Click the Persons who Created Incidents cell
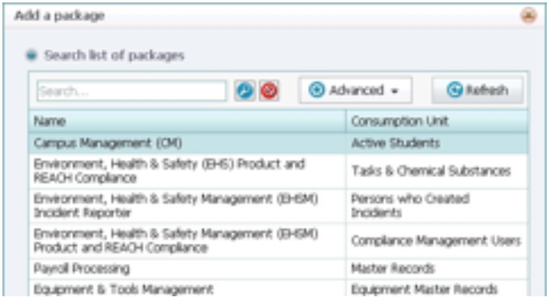The image size is (550, 301). click(437, 206)
